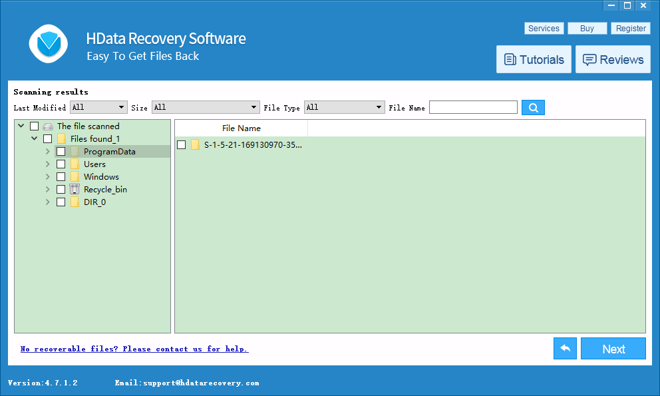Expand the Recycle_bin node
Viewport: 660px width, 396px height.
click(x=47, y=189)
